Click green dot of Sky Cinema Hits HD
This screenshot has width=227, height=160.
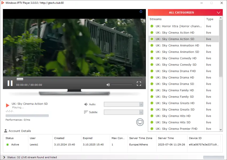tap(152, 116)
